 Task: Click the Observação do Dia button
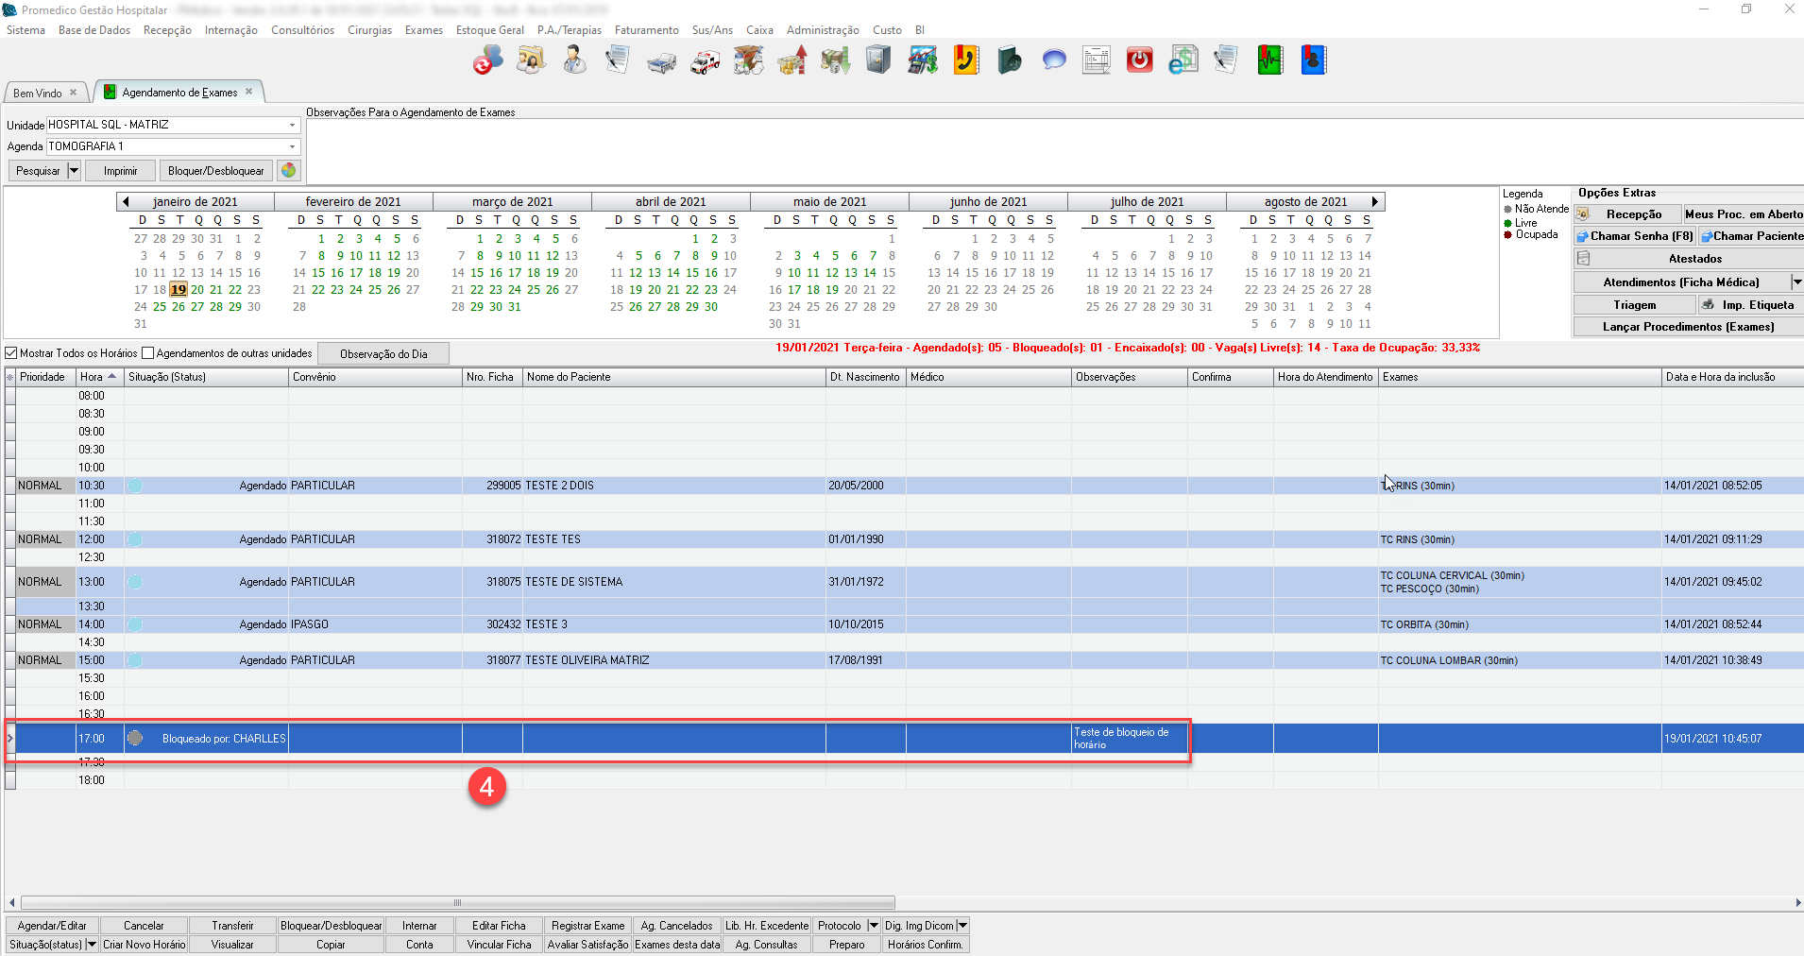(x=383, y=354)
